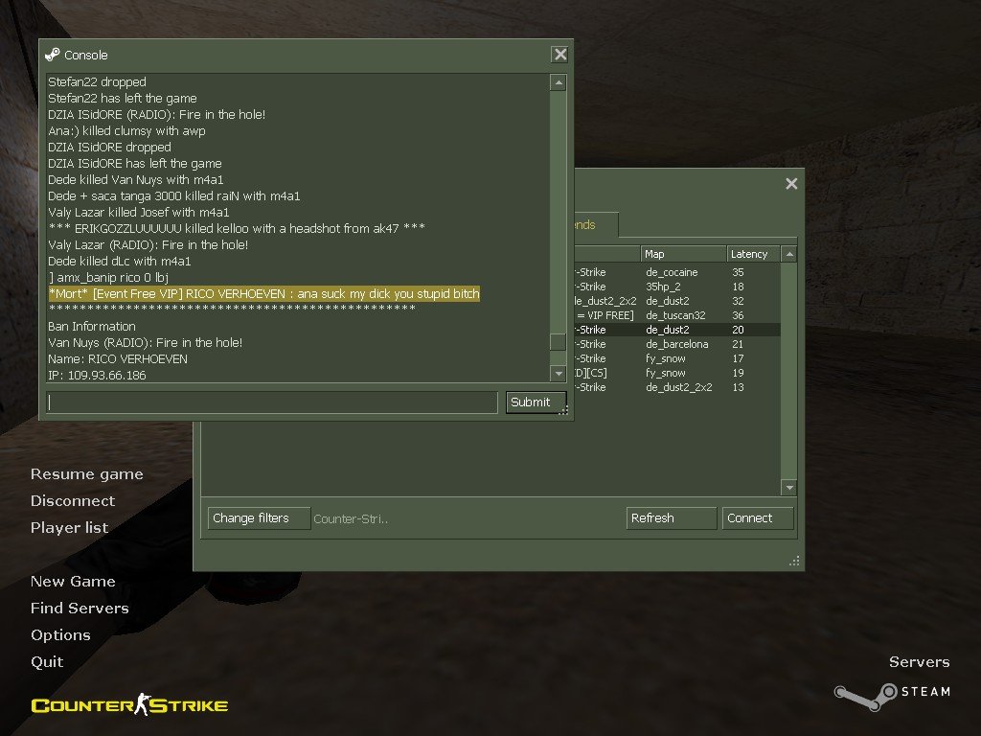Start a New Game
Image resolution: width=981 pixels, height=736 pixels.
click(73, 582)
